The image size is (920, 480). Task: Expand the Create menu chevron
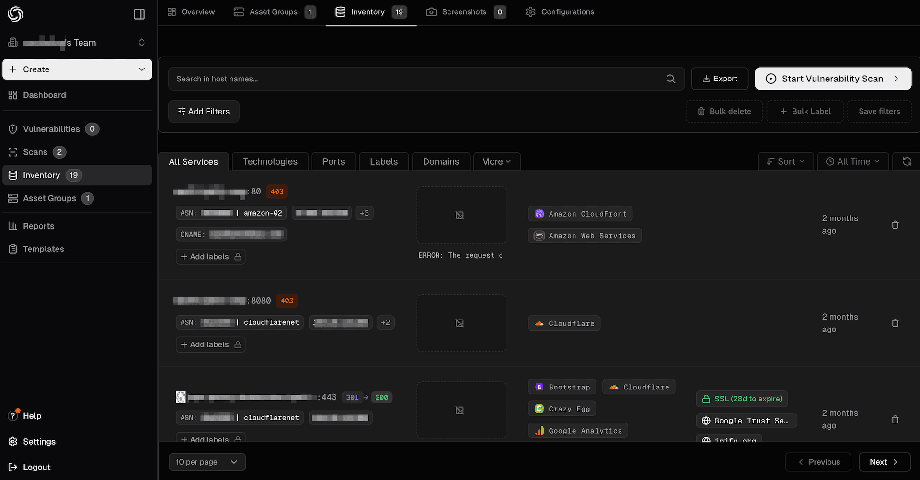(142, 69)
